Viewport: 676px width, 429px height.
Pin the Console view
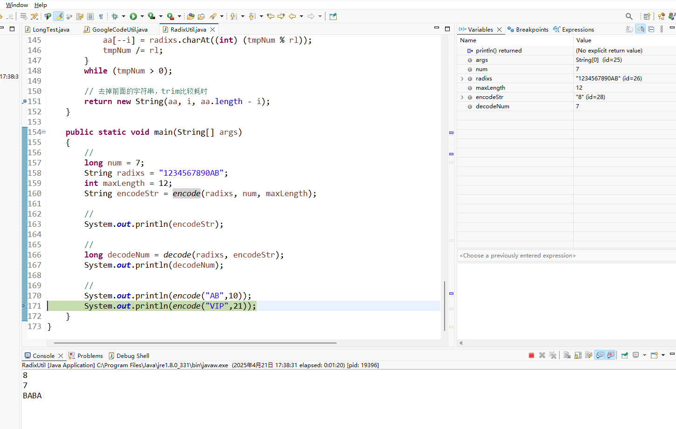pyautogui.click(x=625, y=355)
